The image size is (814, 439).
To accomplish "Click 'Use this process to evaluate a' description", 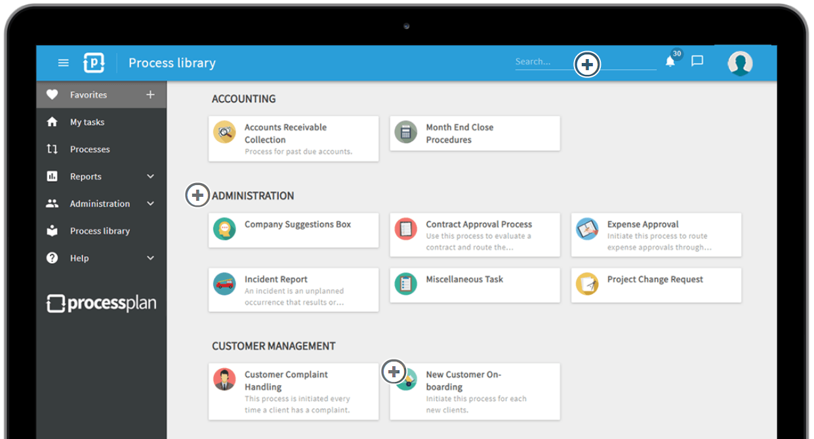I will [479, 236].
